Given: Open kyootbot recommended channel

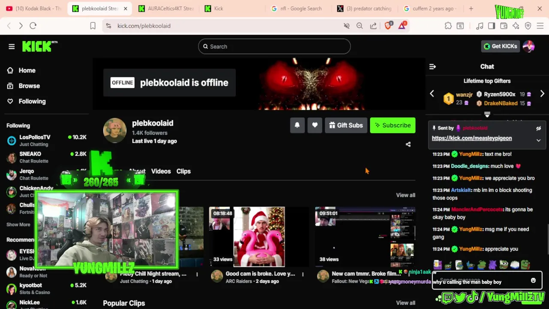Looking at the screenshot, I should point(46,288).
